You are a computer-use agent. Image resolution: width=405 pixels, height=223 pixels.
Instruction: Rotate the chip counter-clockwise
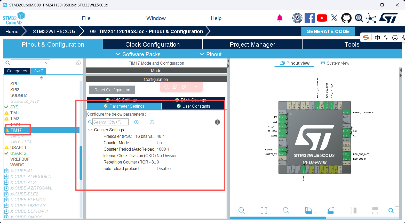point(331,210)
